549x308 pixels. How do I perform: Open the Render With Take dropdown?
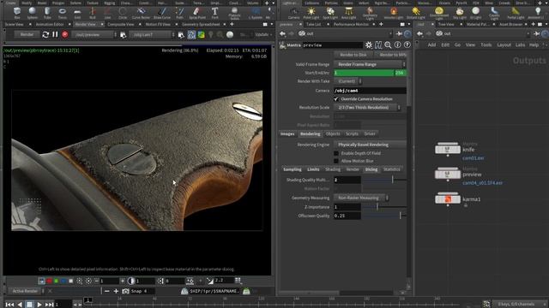[x=348, y=81]
